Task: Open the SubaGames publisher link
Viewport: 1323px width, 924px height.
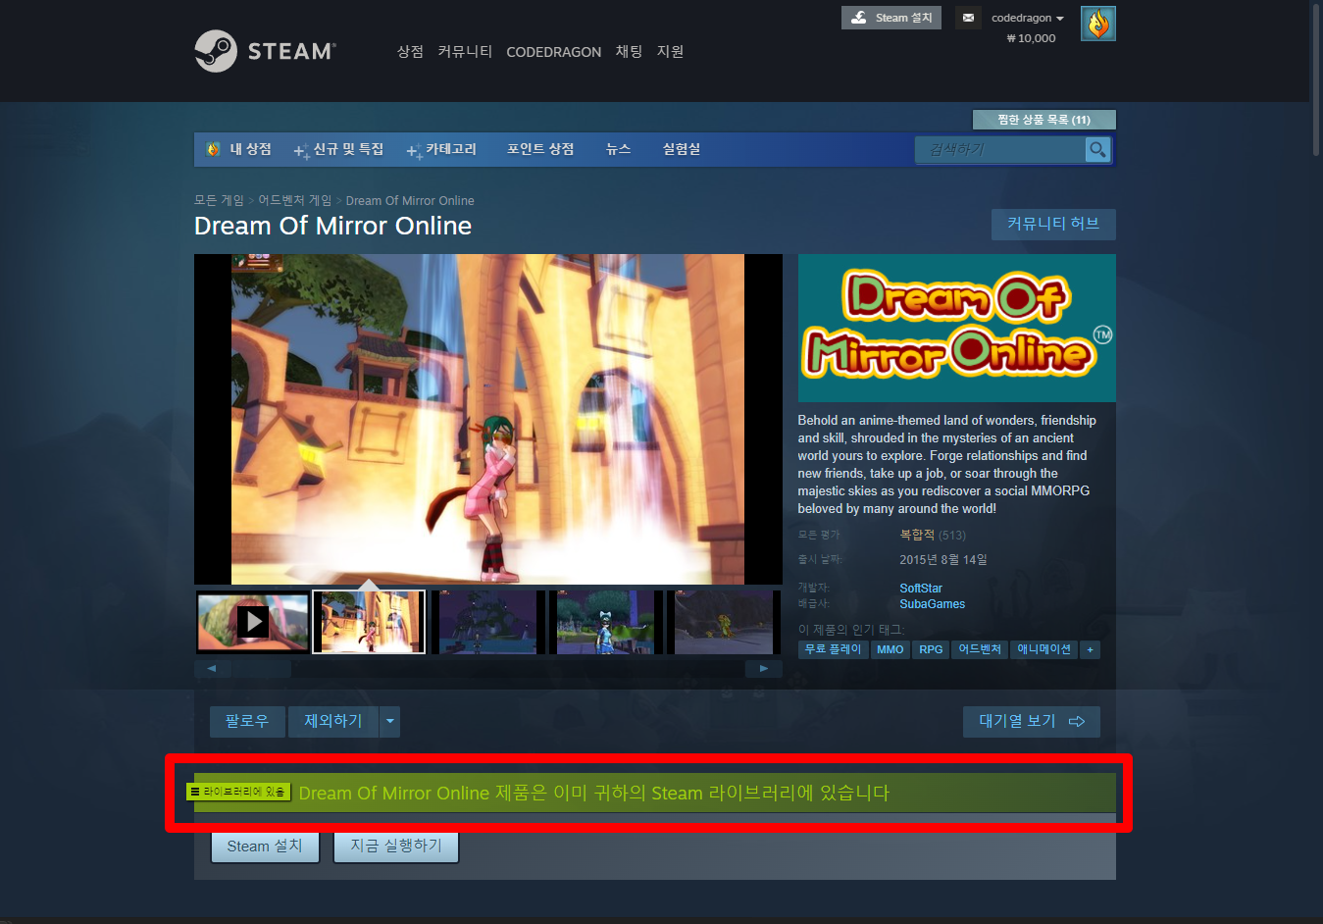Action: pyautogui.click(x=933, y=604)
